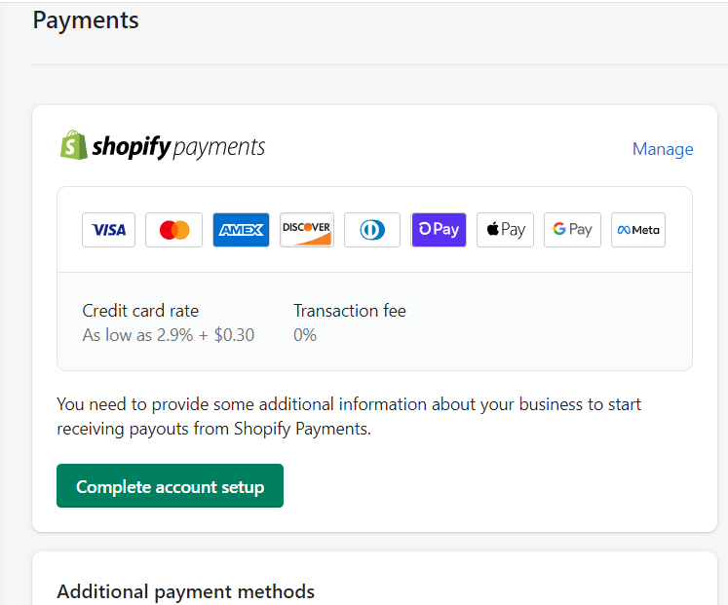Click the Apple Pay icon

coord(505,230)
